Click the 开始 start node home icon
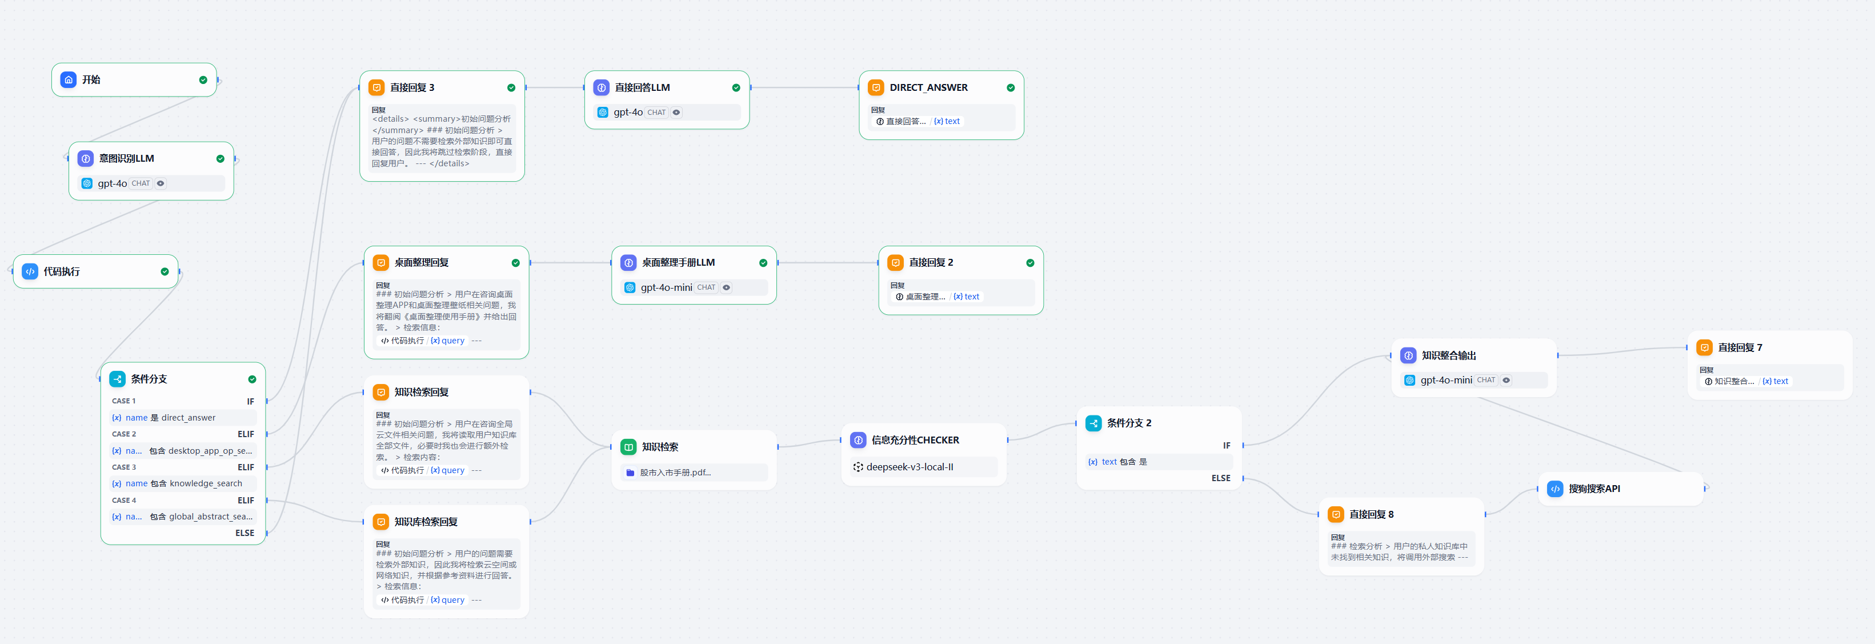Image resolution: width=1875 pixels, height=644 pixels. coord(69,79)
